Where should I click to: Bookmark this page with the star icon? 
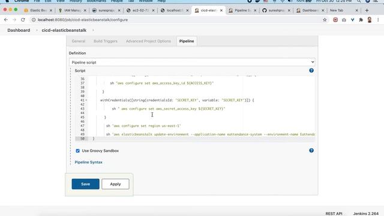tap(325, 20)
